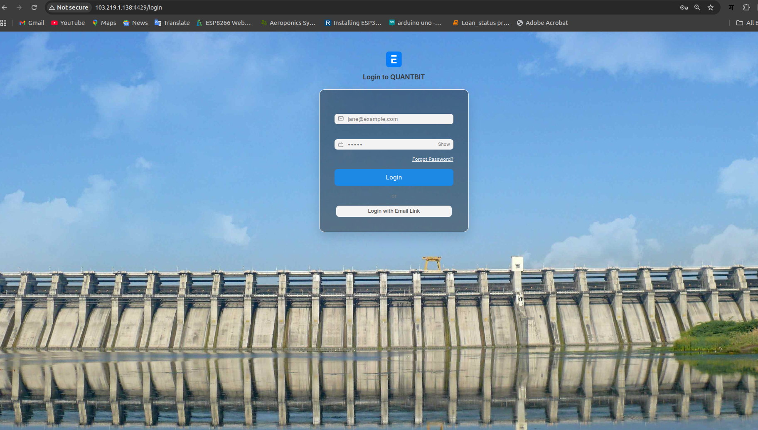Viewport: 758px width, 430px height.
Task: Open the Maps bookmark
Action: pos(104,22)
